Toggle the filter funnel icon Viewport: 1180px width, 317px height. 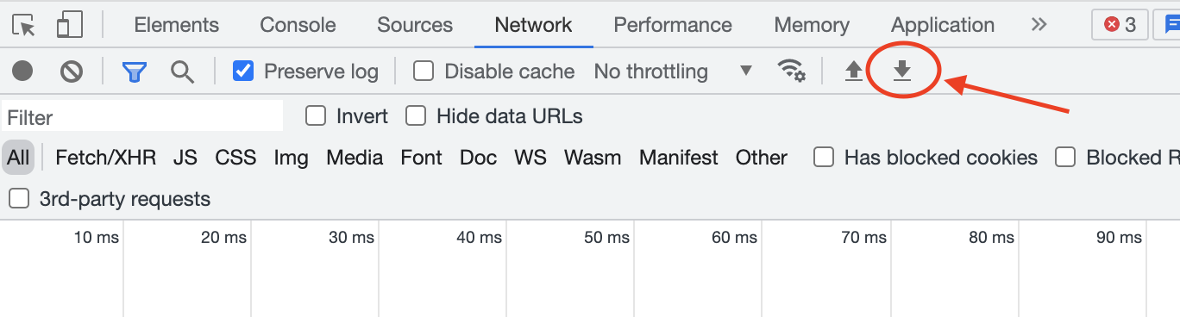pos(134,71)
